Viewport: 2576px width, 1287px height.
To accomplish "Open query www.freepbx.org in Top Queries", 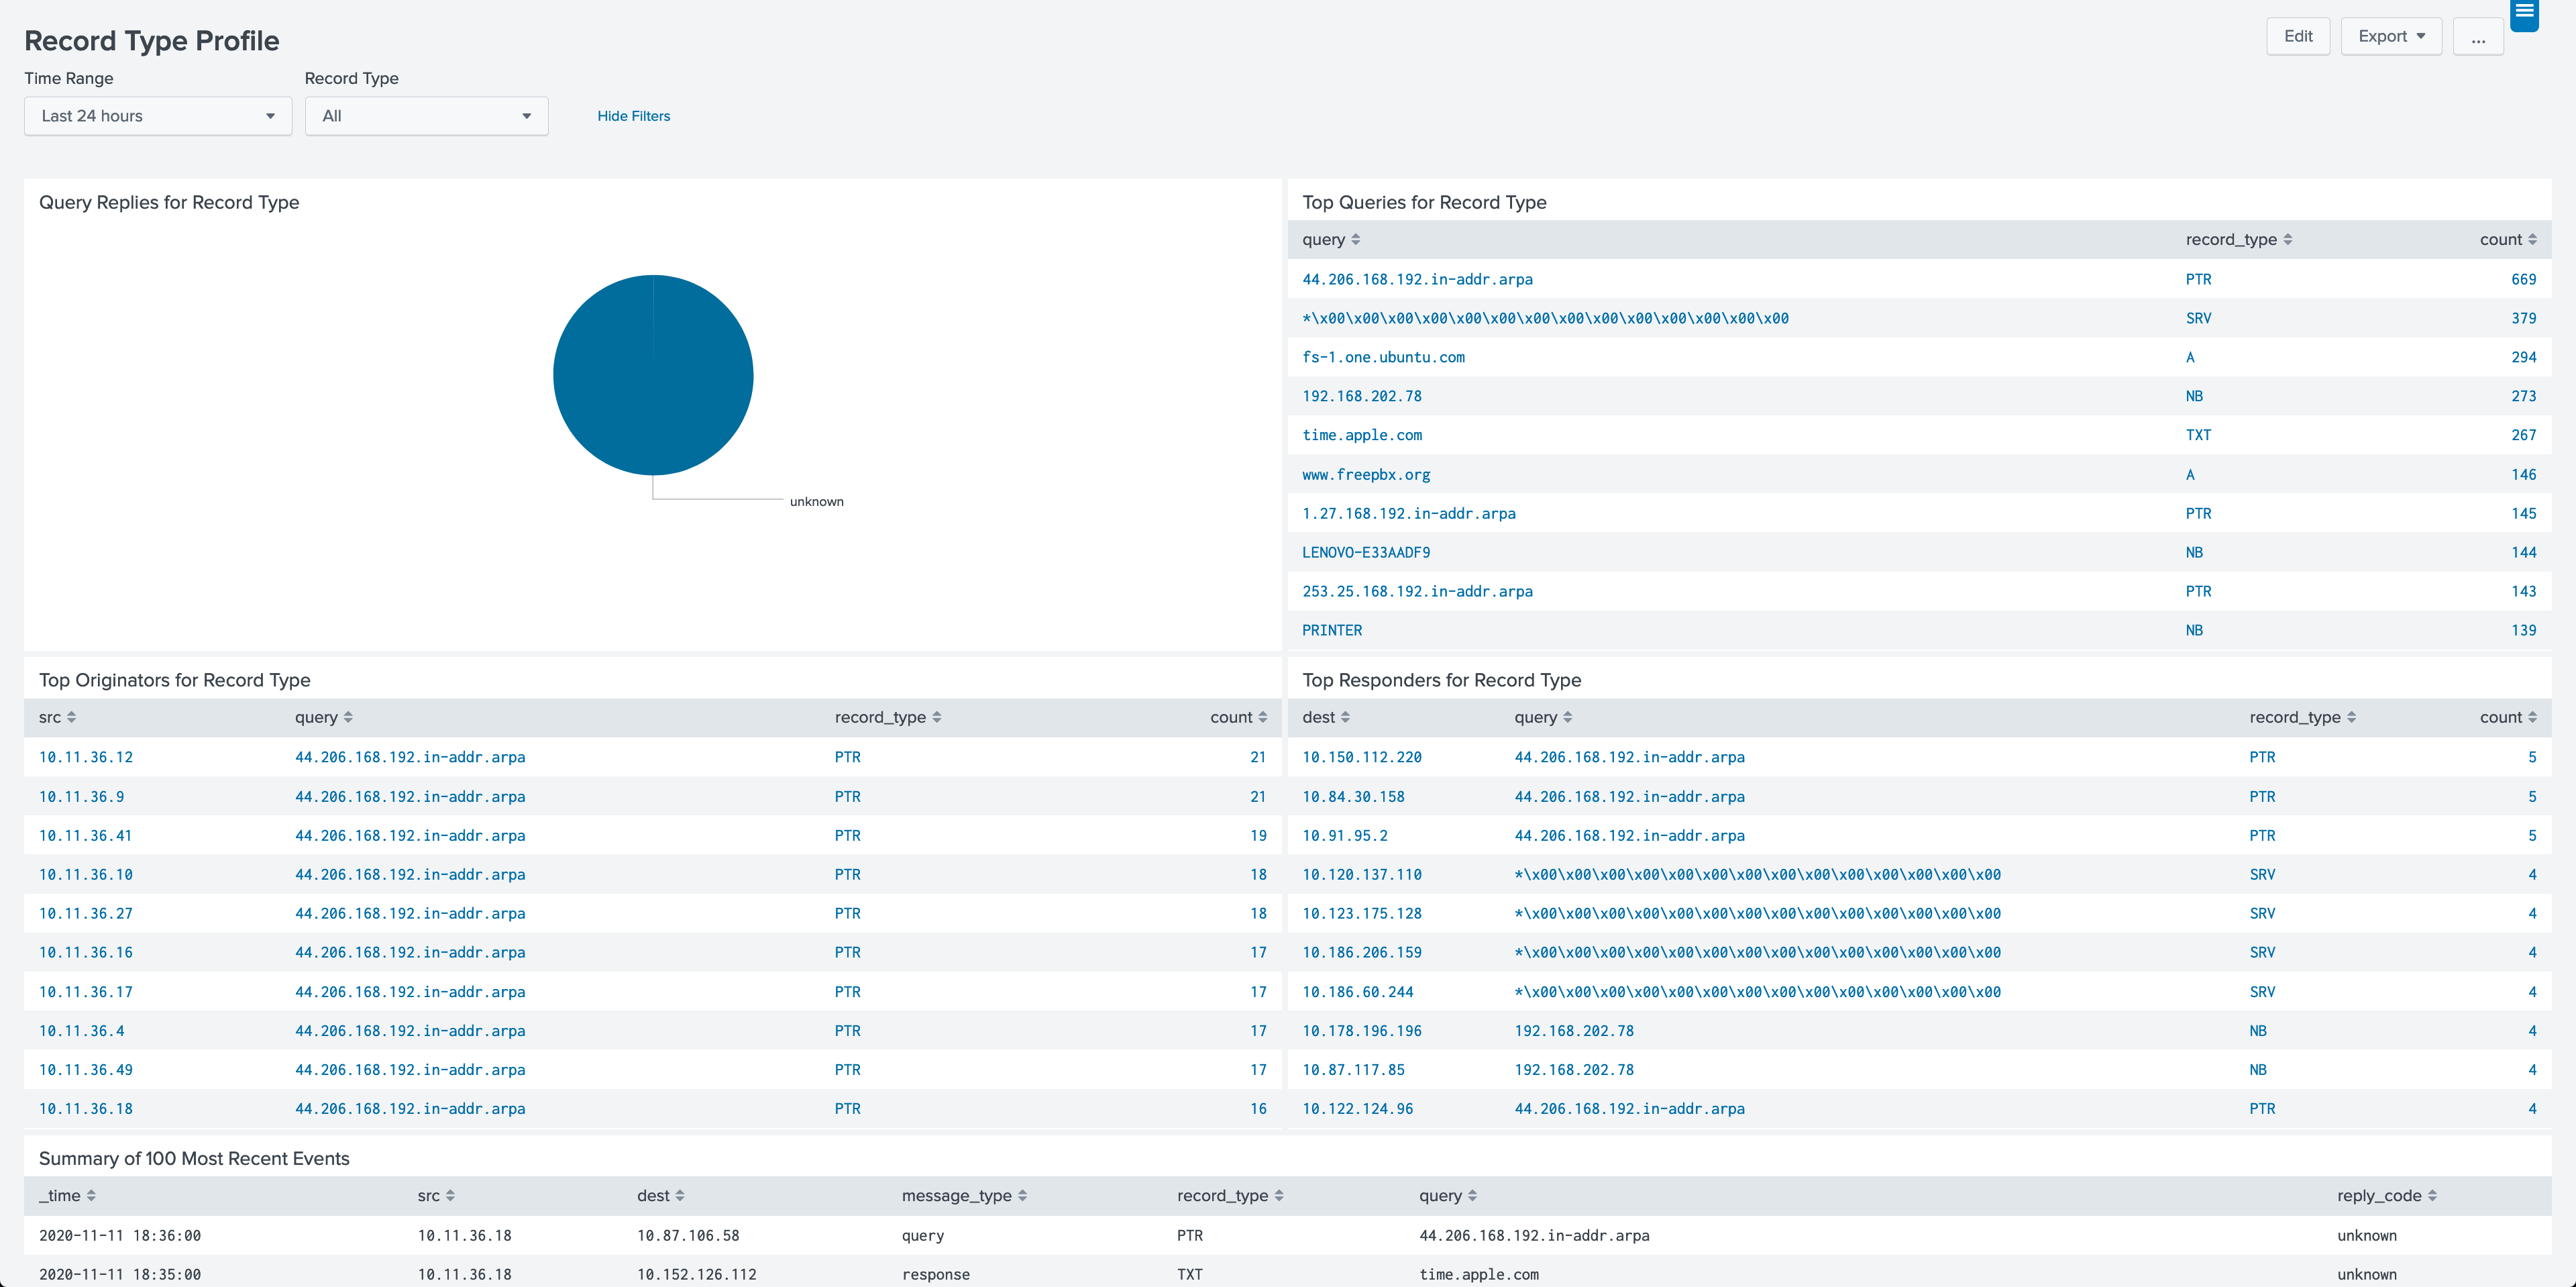I will 1366,475.
